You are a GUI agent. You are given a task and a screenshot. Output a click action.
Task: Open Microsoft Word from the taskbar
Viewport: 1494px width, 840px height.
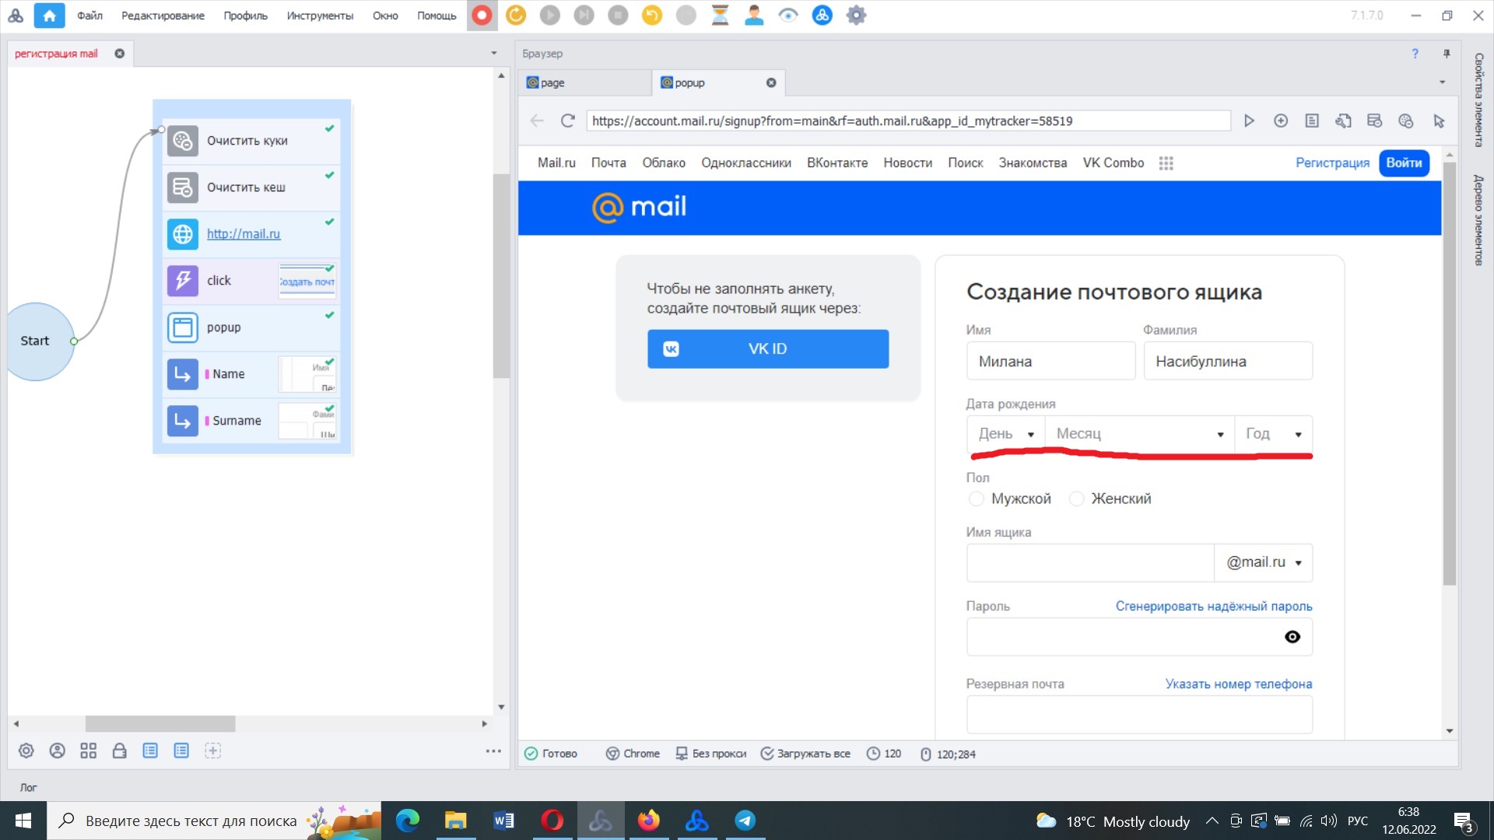coord(503,821)
